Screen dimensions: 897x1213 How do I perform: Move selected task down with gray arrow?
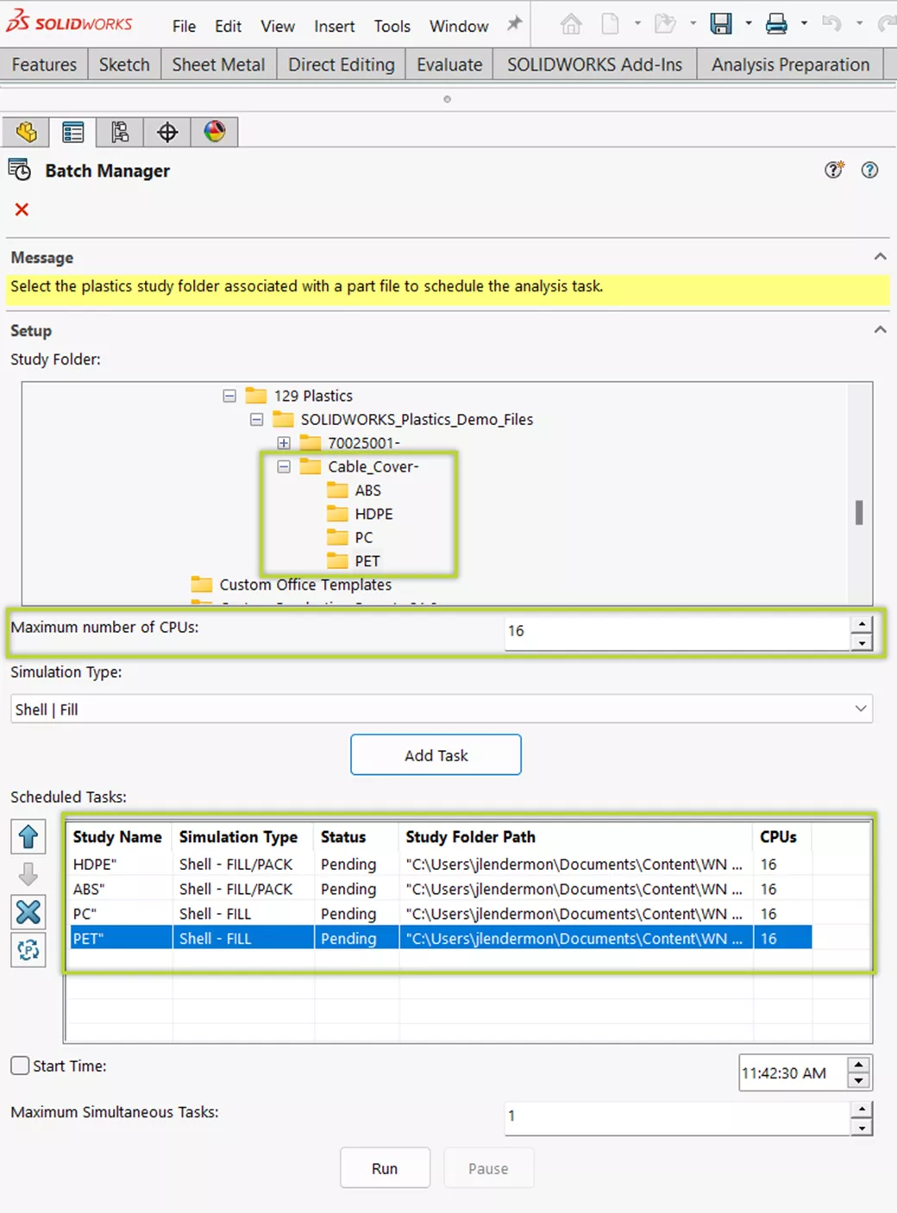coord(28,874)
